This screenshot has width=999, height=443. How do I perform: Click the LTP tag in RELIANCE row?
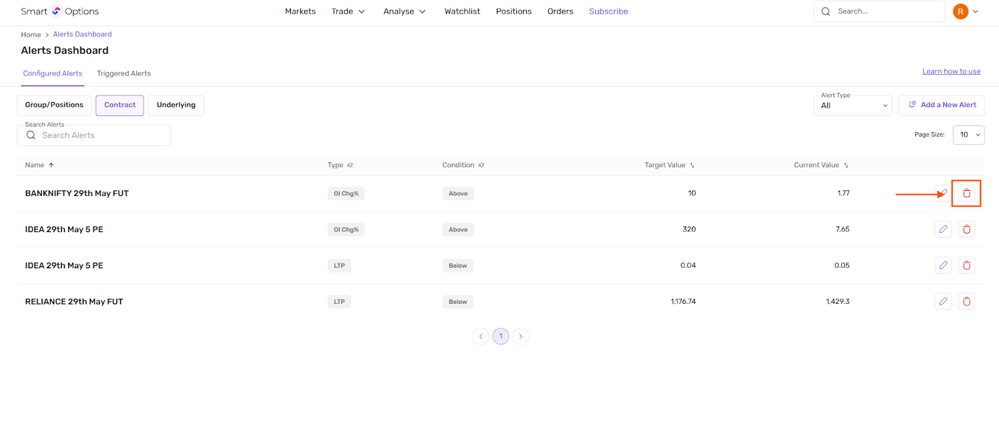click(x=339, y=302)
